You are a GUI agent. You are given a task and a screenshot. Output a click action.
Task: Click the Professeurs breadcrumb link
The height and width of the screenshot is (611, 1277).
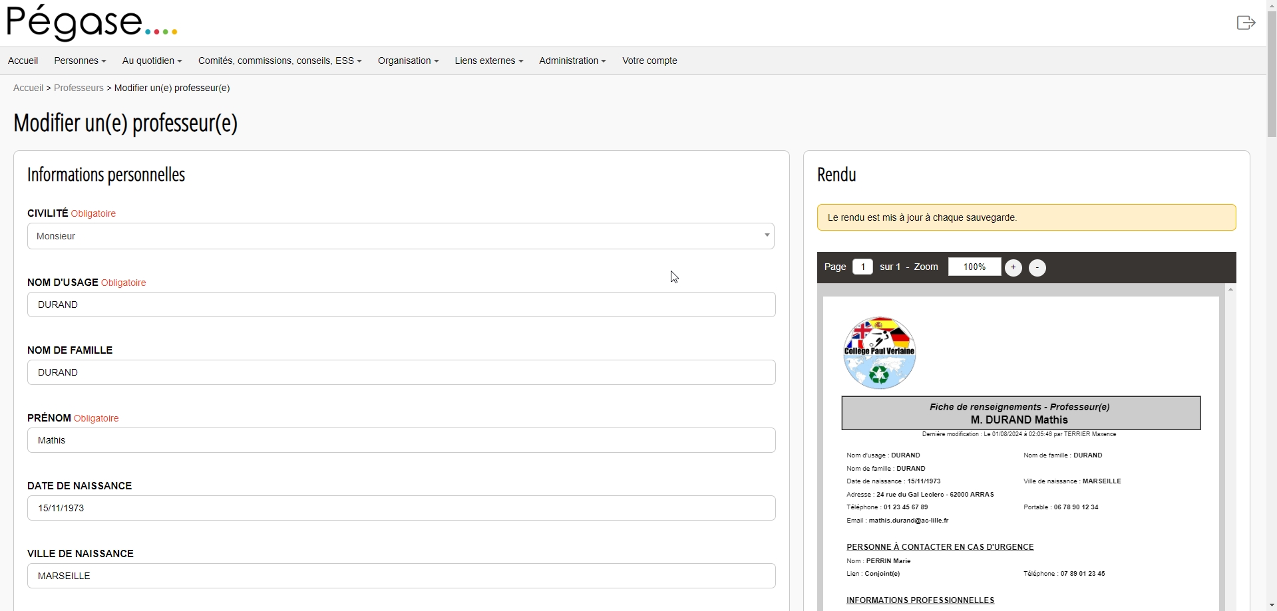79,88
